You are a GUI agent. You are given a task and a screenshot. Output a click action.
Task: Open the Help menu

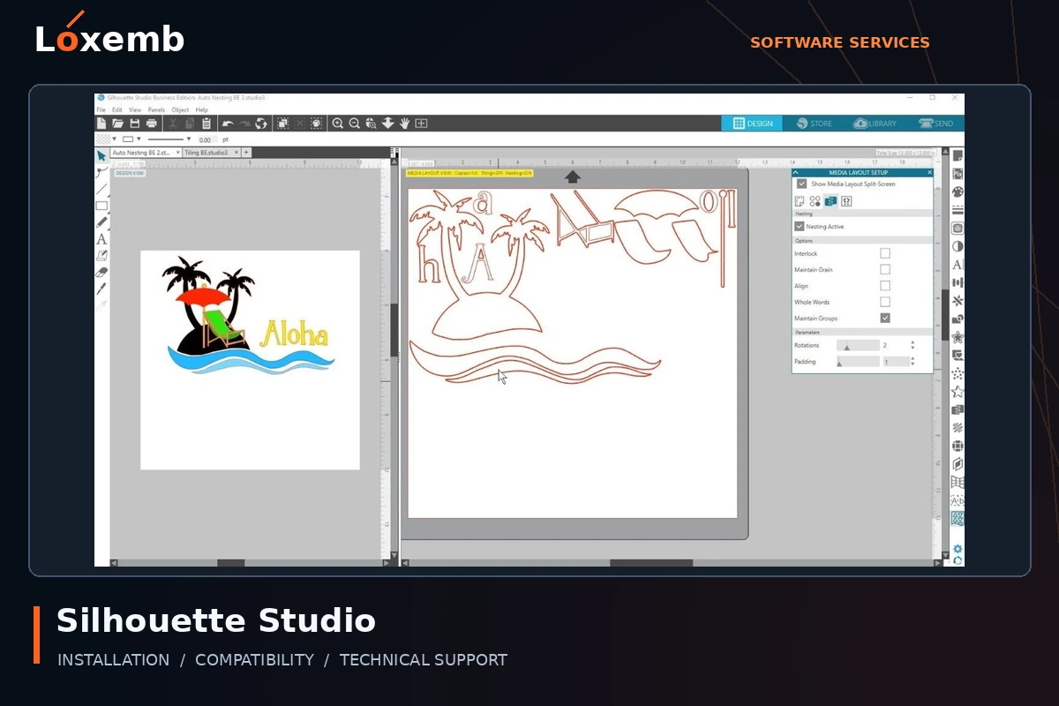(x=202, y=109)
